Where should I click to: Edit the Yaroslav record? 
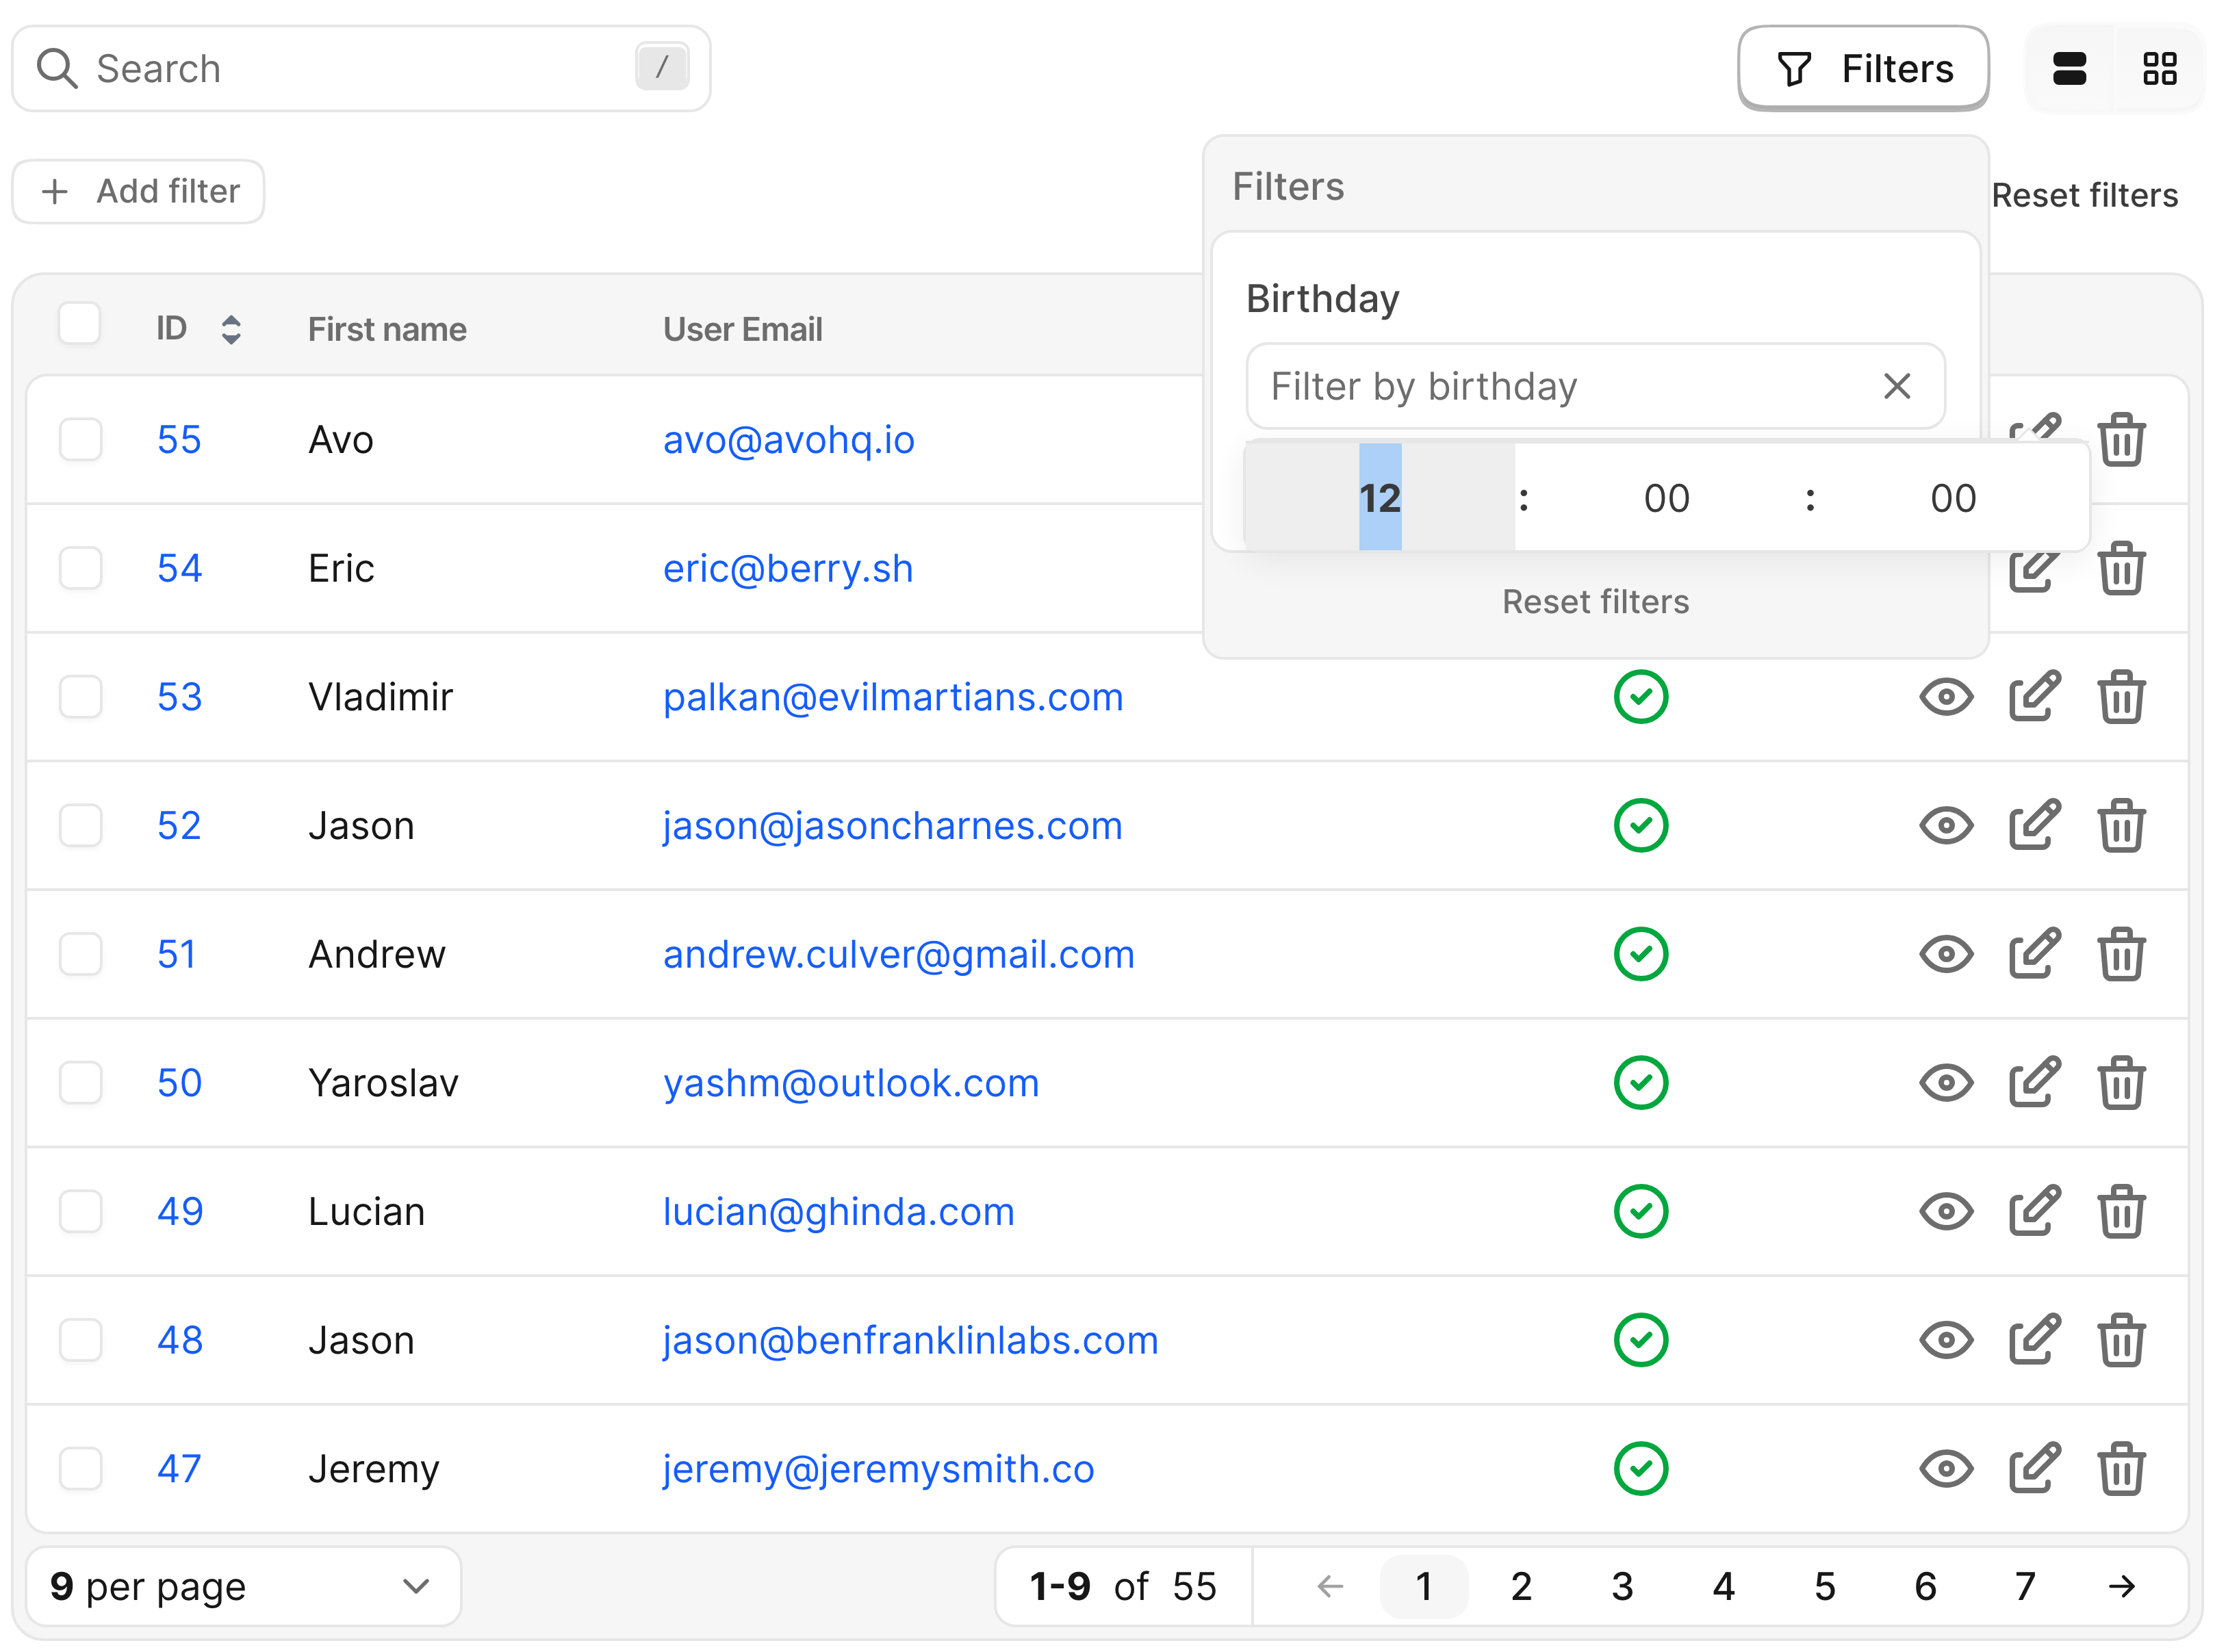[x=2034, y=1083]
